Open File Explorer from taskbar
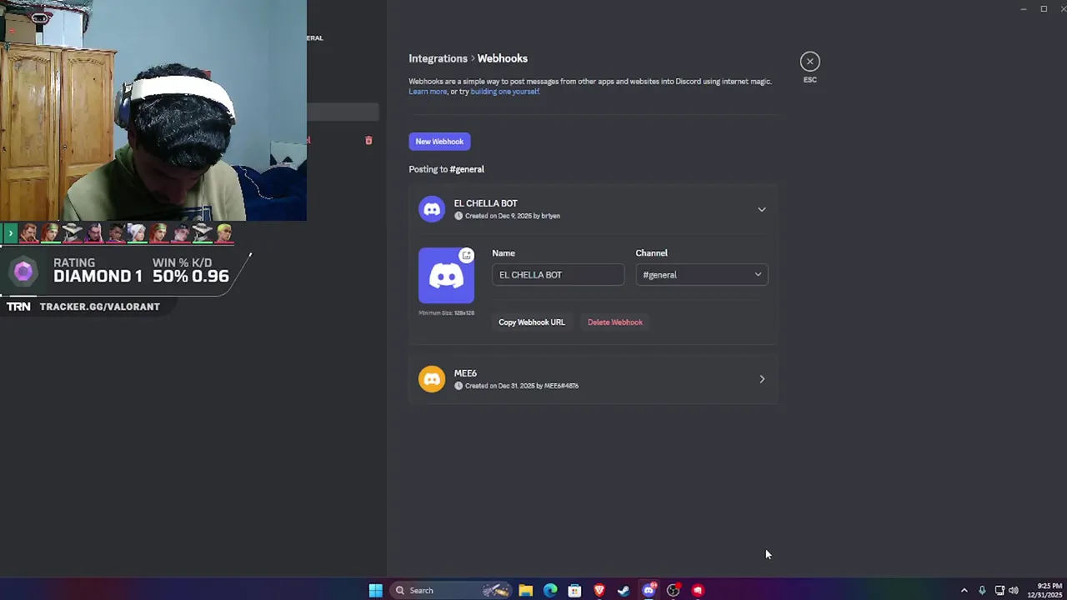Image resolution: width=1067 pixels, height=600 pixels. click(x=525, y=590)
